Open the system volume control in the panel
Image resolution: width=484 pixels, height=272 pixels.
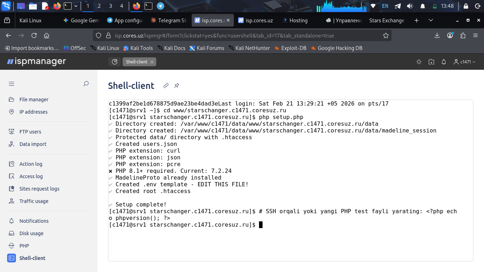[410, 6]
